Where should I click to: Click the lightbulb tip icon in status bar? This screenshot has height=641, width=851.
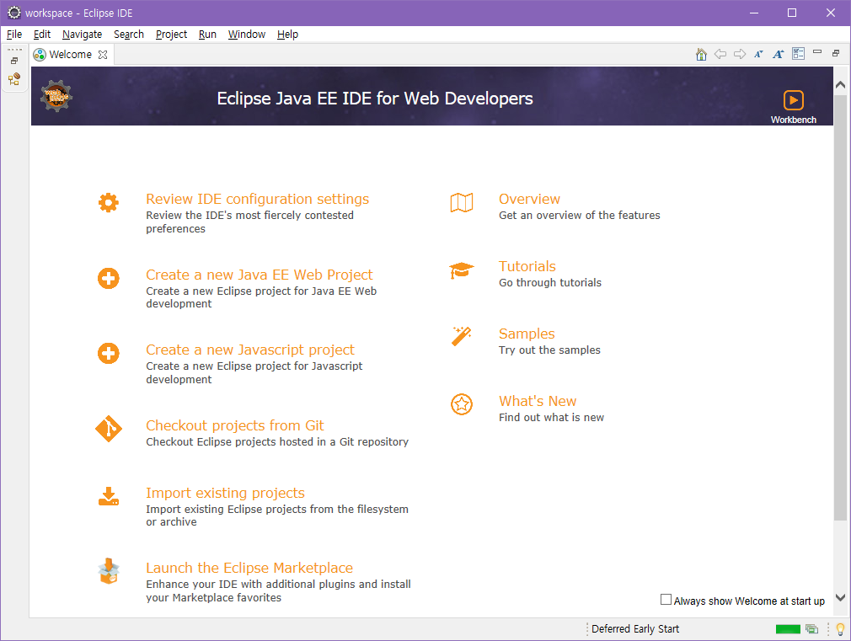pyautogui.click(x=841, y=629)
